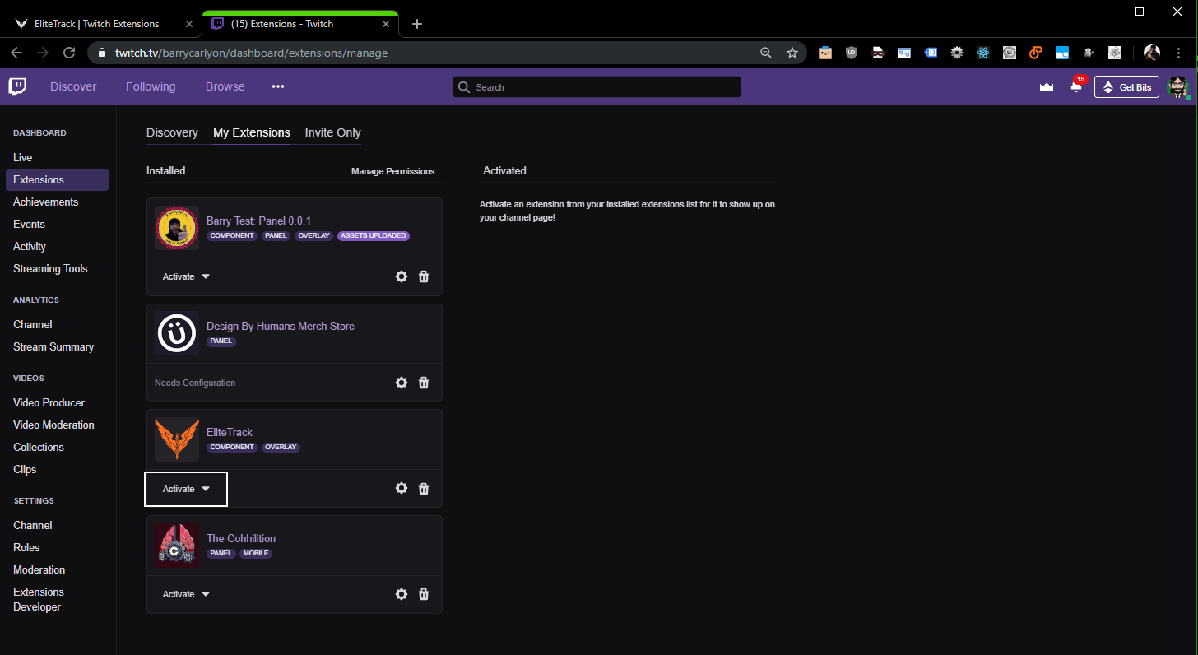This screenshot has width=1198, height=655.
Task: Click Get Bits button
Action: (x=1126, y=87)
